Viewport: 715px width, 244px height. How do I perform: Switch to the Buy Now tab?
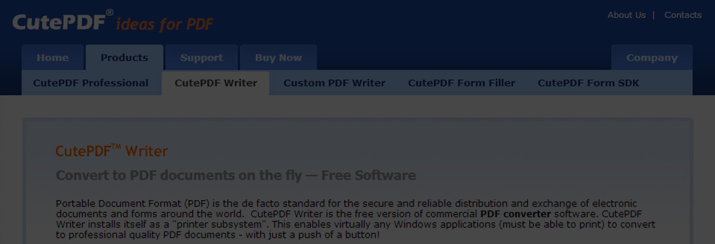pyautogui.click(x=278, y=58)
